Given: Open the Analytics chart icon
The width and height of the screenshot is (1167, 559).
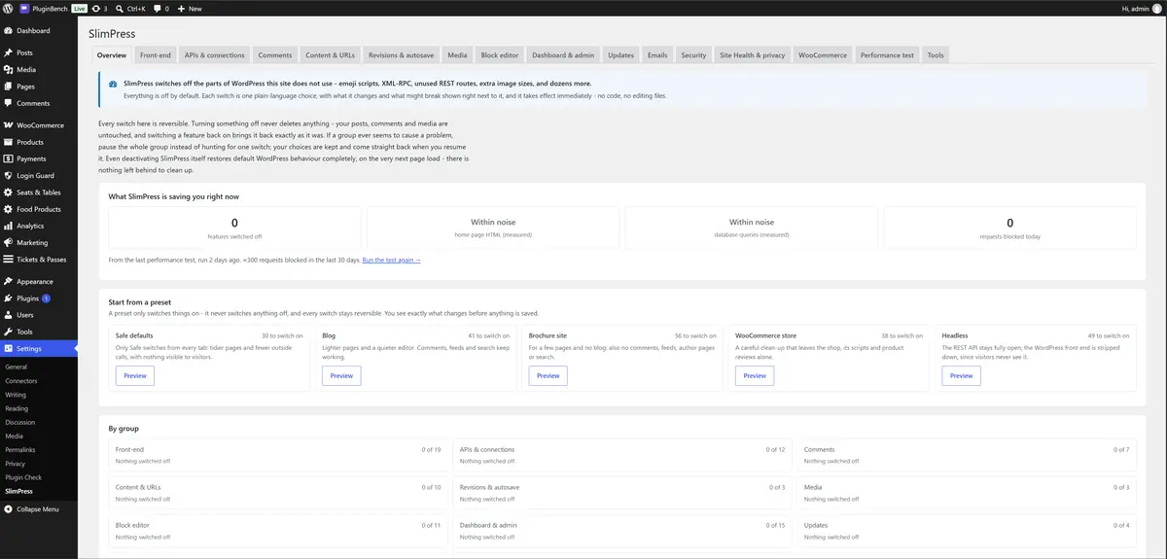Looking at the screenshot, I should [8, 226].
